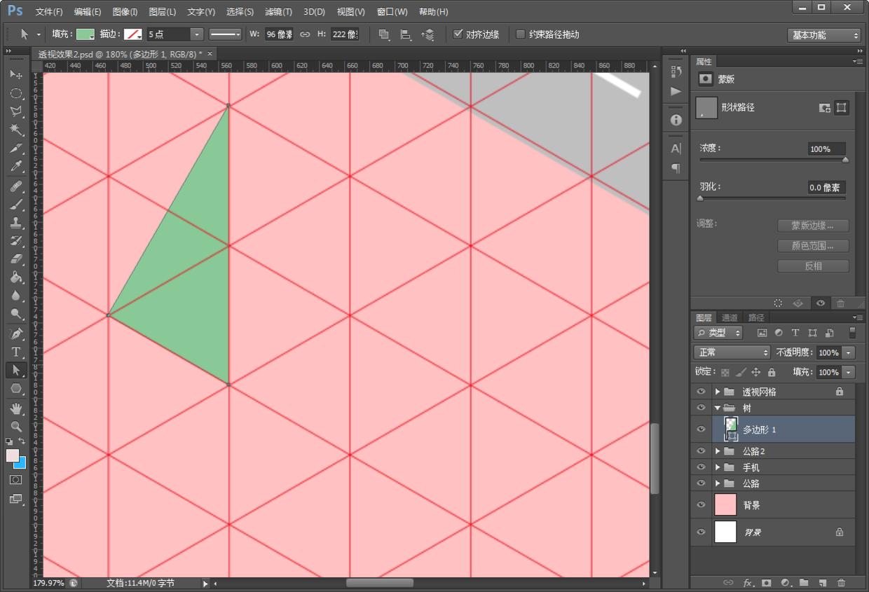The width and height of the screenshot is (869, 592).
Task: Expand the 公路2 layer group
Action: [718, 451]
